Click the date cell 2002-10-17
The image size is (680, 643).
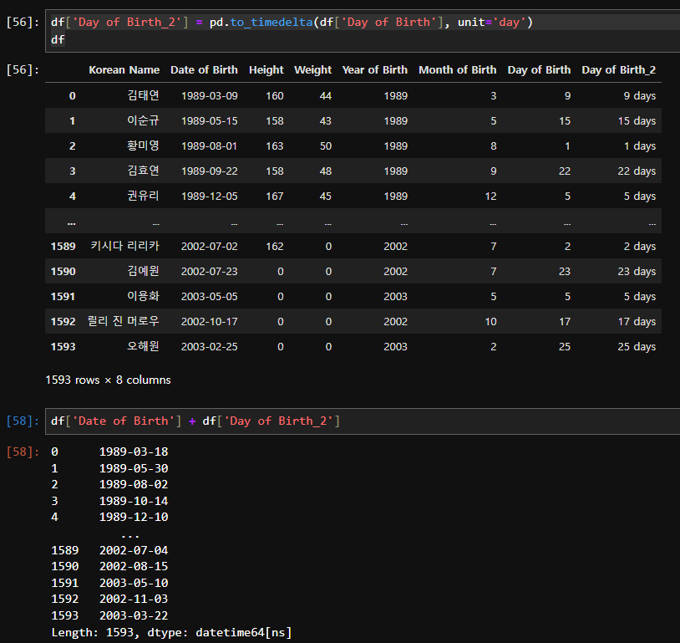pos(210,322)
